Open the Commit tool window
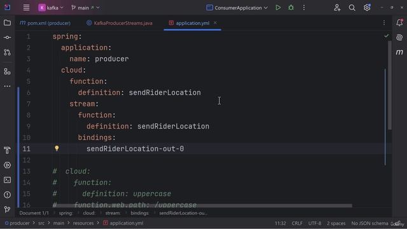The height and width of the screenshot is (229, 407). coord(7,38)
